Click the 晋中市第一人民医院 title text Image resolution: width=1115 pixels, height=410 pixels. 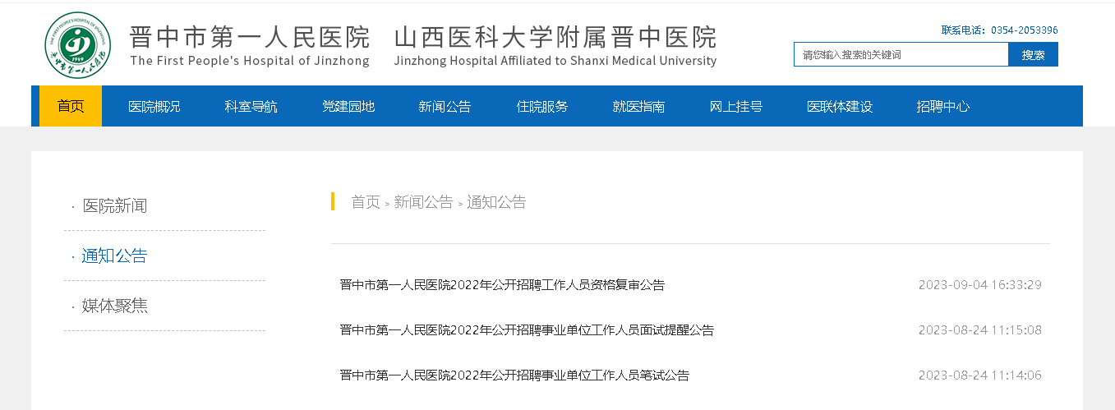[250, 37]
